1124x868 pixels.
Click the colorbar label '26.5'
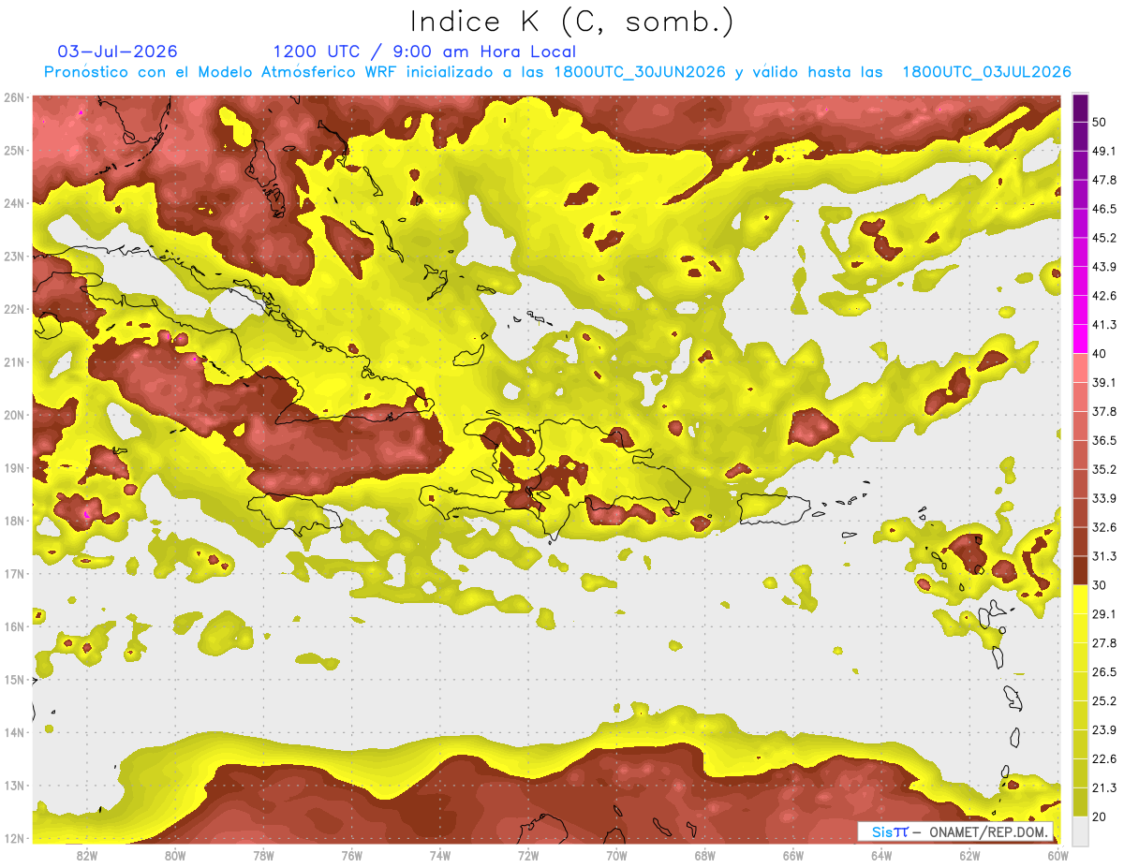click(x=1103, y=671)
